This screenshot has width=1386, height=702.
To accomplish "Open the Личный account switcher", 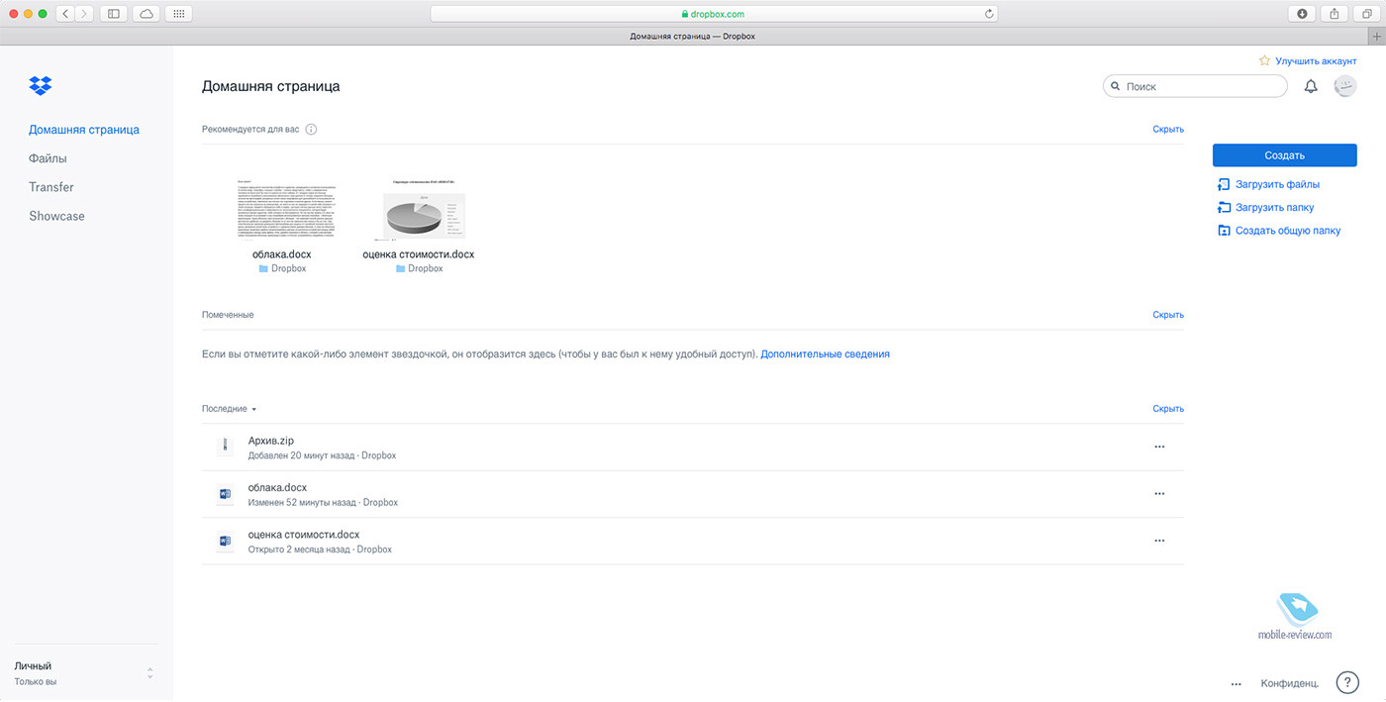I will [84, 673].
